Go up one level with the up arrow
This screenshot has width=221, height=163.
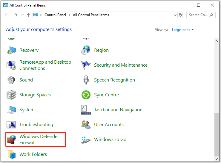point(29,15)
